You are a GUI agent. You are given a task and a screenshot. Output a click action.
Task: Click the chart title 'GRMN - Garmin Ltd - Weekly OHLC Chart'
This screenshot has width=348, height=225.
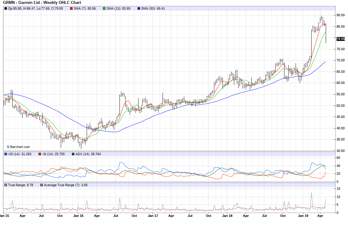pos(42,3)
